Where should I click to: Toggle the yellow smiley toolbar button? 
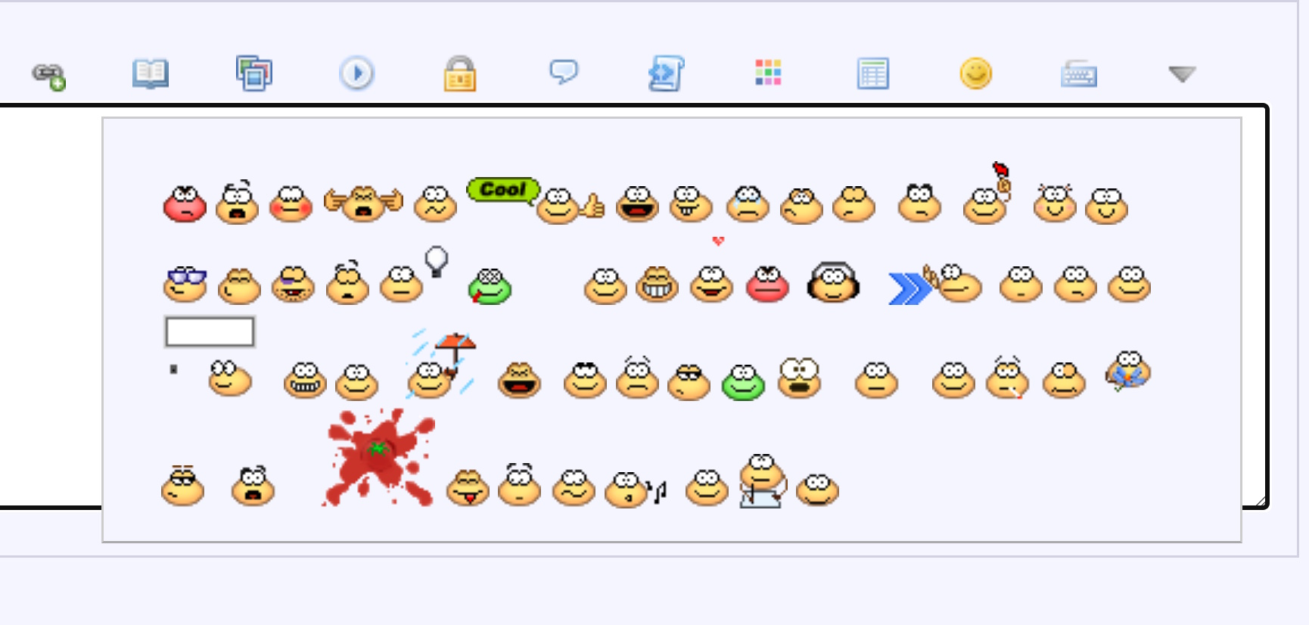tap(976, 73)
